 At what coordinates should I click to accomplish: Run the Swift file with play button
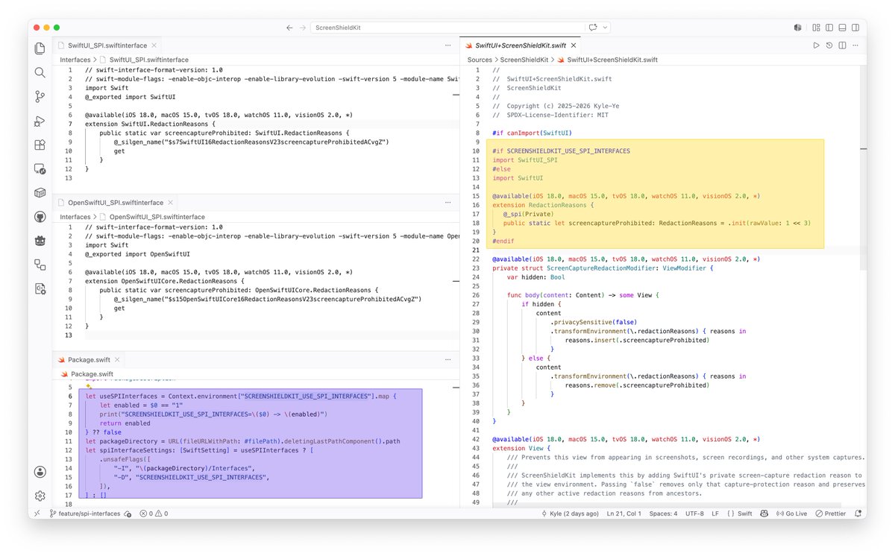[816, 45]
